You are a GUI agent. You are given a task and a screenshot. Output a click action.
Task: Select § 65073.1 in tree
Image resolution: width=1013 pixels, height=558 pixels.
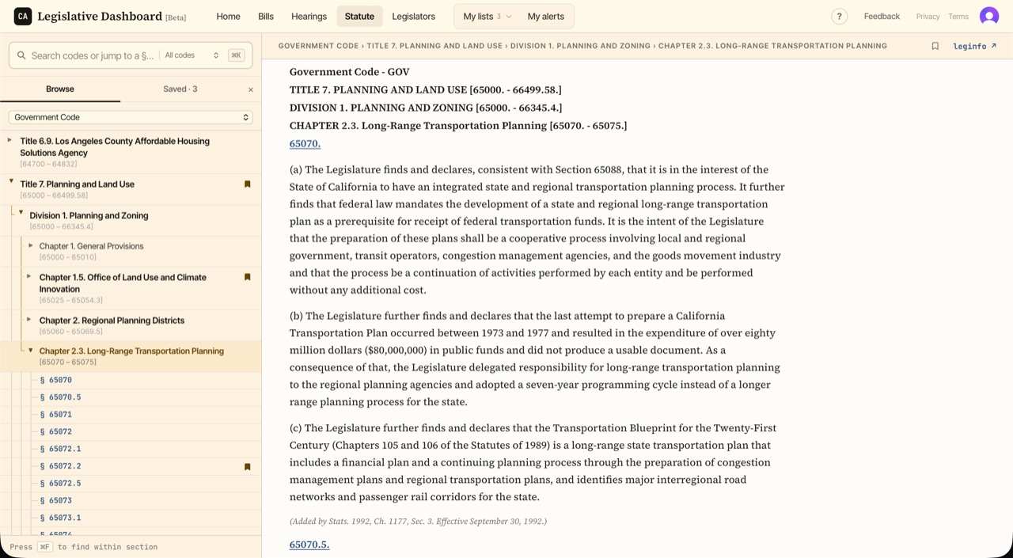pyautogui.click(x=61, y=518)
